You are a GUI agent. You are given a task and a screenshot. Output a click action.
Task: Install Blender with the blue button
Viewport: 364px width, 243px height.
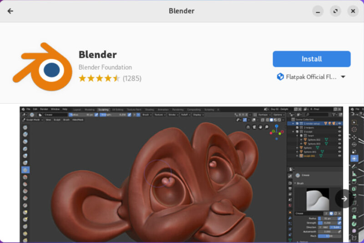(x=312, y=59)
